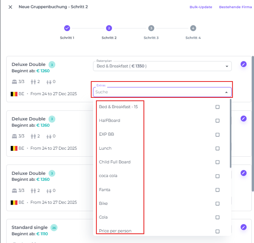The width and height of the screenshot is (254, 243).
Task: Click the completed Schritt 1 checkmark icon
Action: tap(67, 28)
